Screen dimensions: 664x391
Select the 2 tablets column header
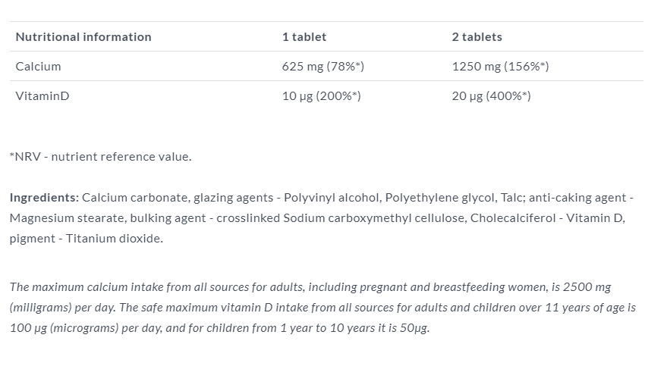click(x=477, y=37)
